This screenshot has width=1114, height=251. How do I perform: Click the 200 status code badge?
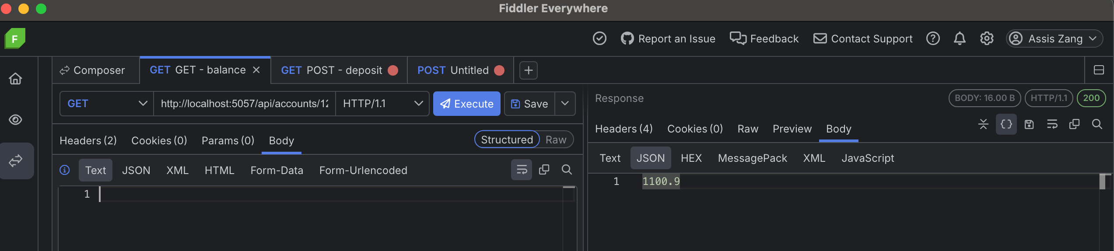pos(1091,98)
